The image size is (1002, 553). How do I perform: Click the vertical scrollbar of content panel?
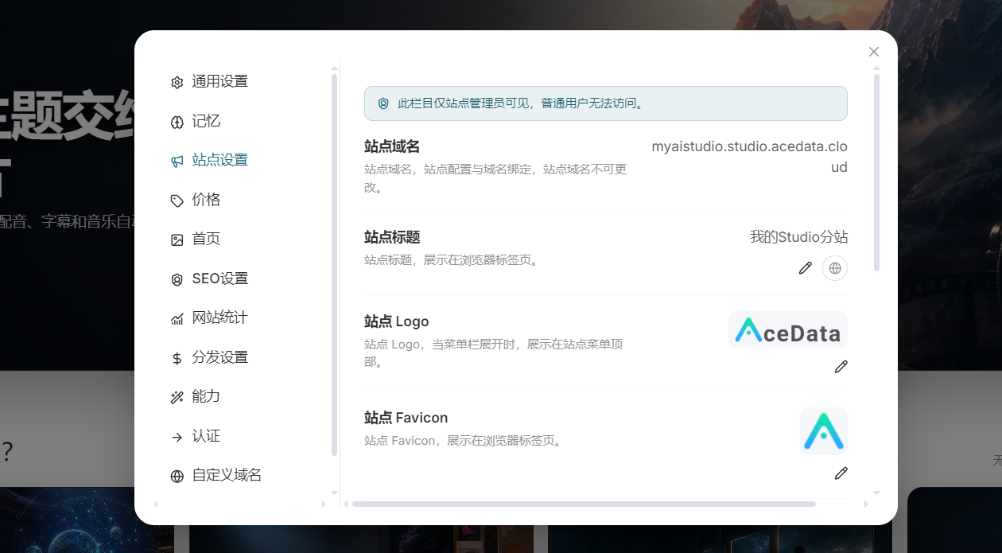(877, 173)
